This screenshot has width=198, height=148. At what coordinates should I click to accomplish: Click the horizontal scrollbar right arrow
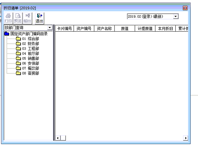(186, 138)
